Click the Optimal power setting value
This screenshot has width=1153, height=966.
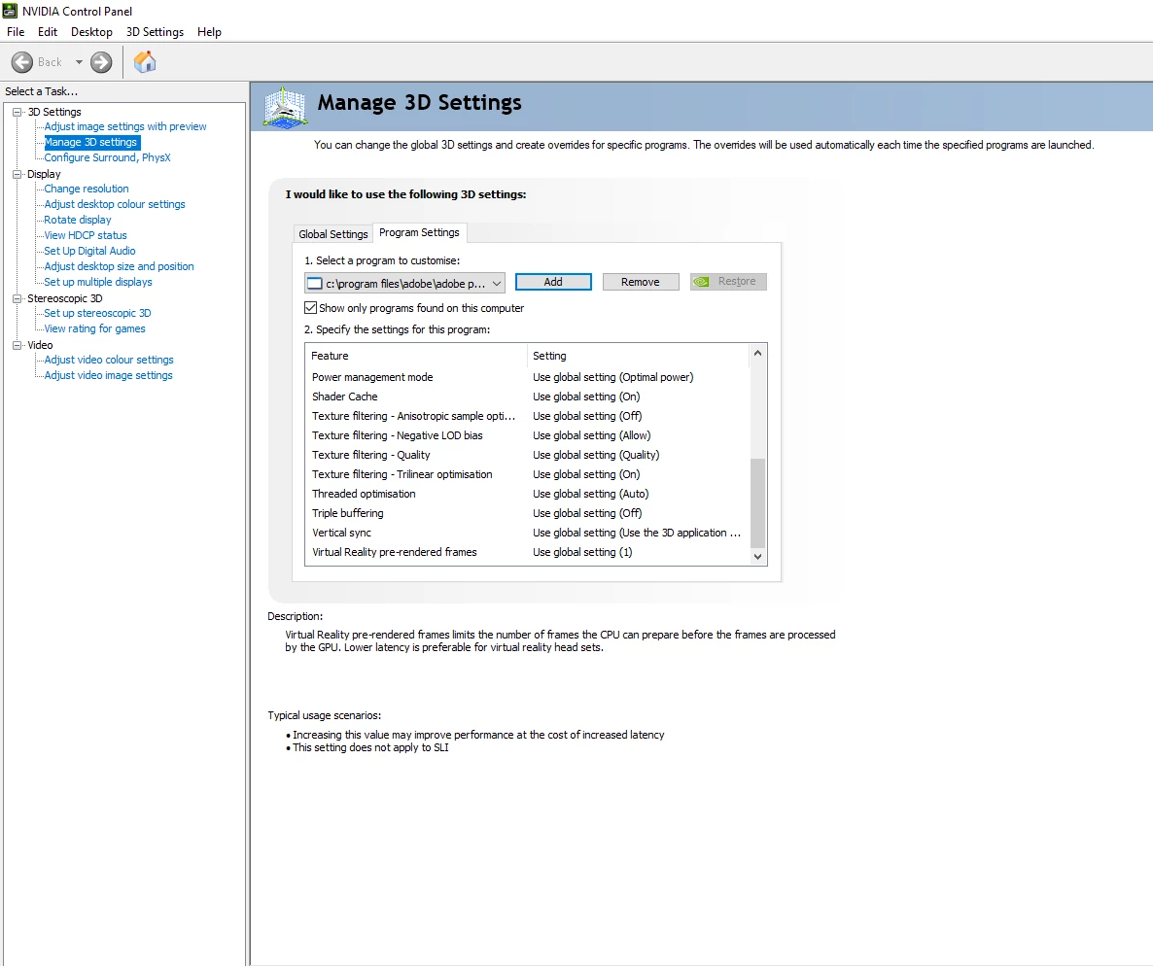[x=613, y=377]
